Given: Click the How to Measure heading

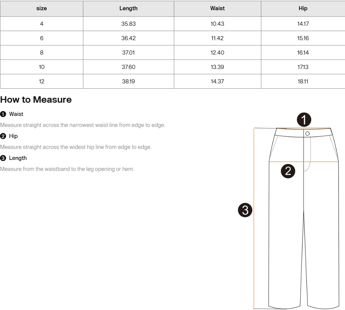Looking at the screenshot, I should coord(36,100).
